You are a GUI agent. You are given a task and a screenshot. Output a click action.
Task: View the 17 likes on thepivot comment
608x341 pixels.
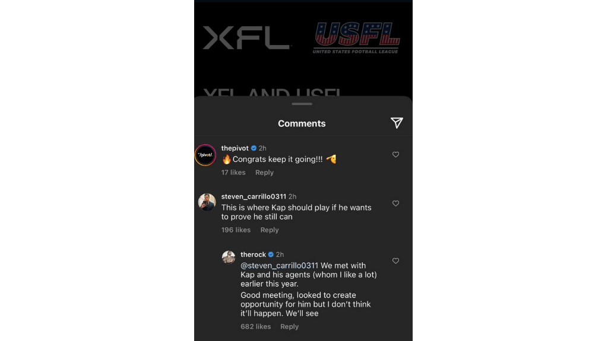(233, 173)
